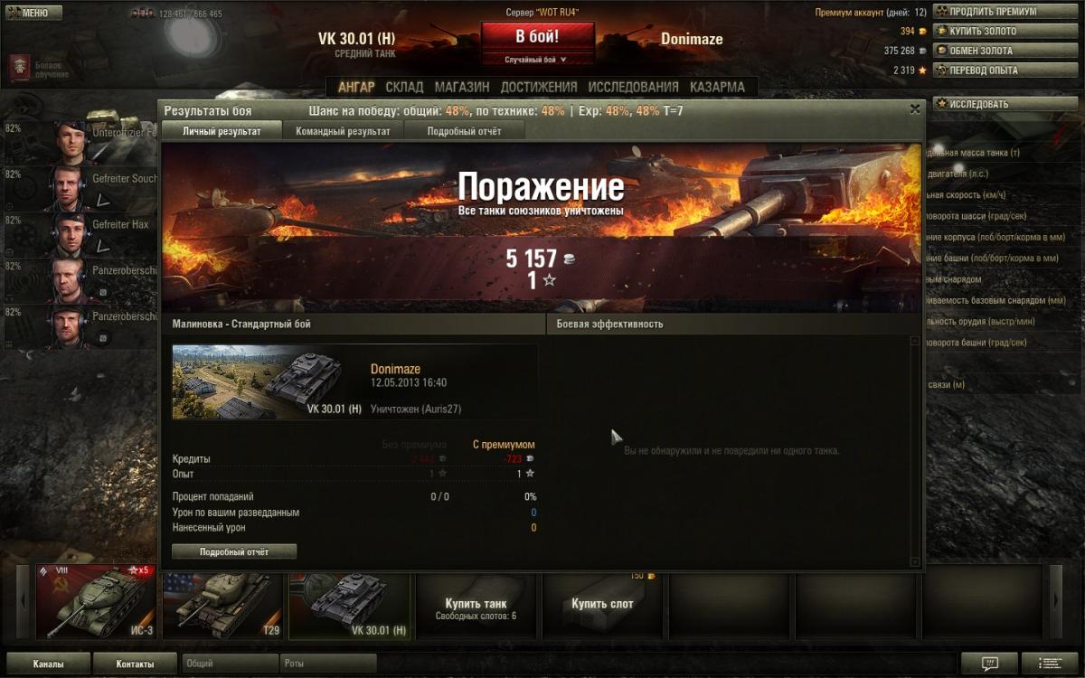Screen dimensions: 1085x678
Task: Click the red В бой! button
Action: point(537,37)
